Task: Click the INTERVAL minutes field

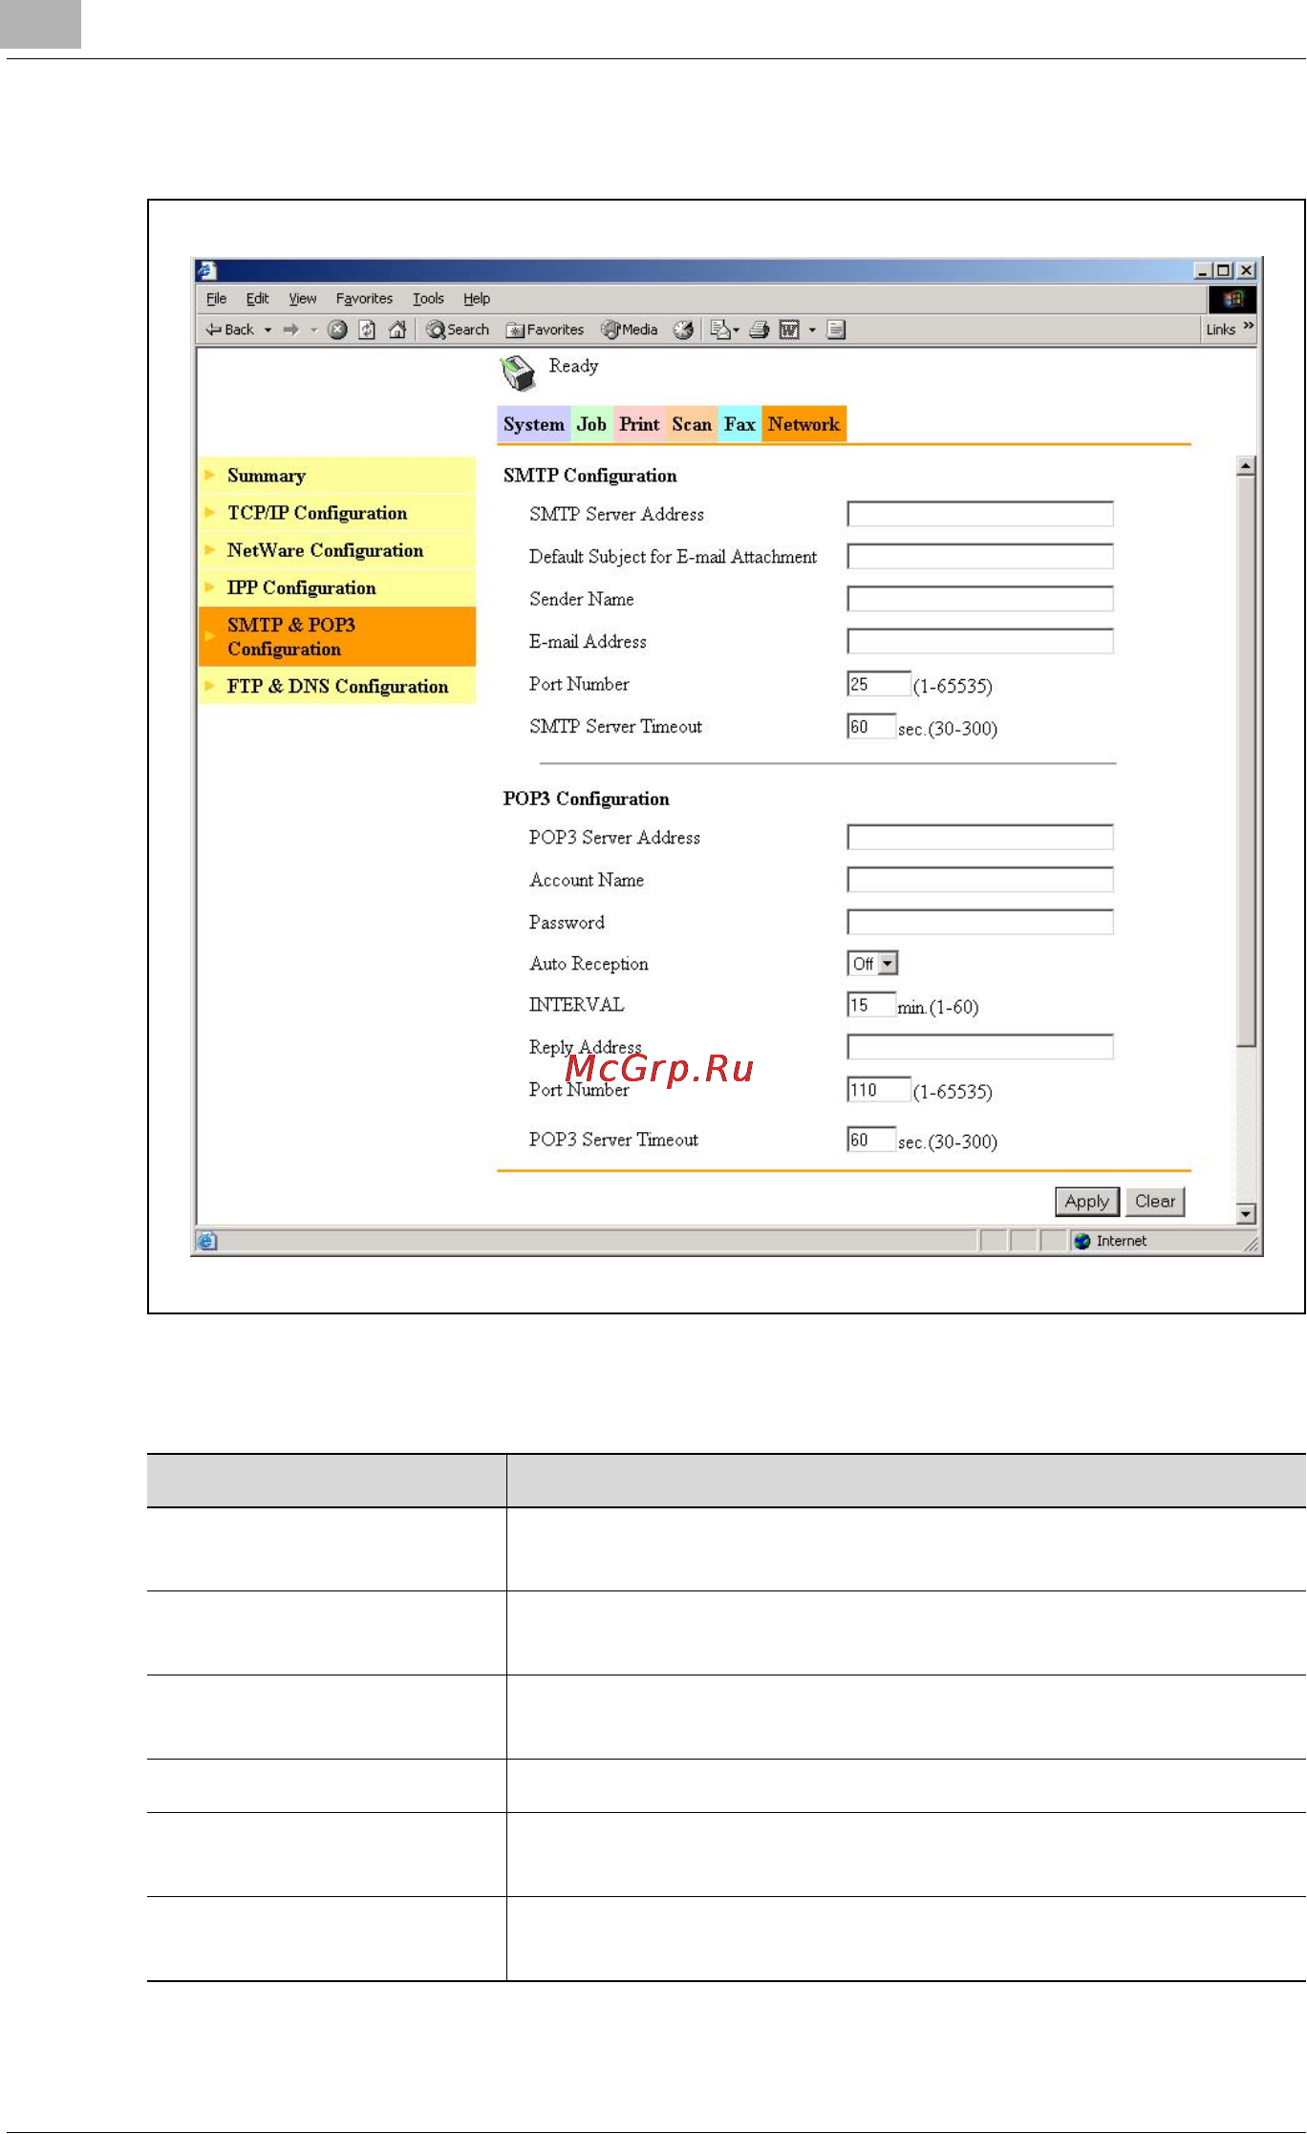Action: (x=871, y=1004)
